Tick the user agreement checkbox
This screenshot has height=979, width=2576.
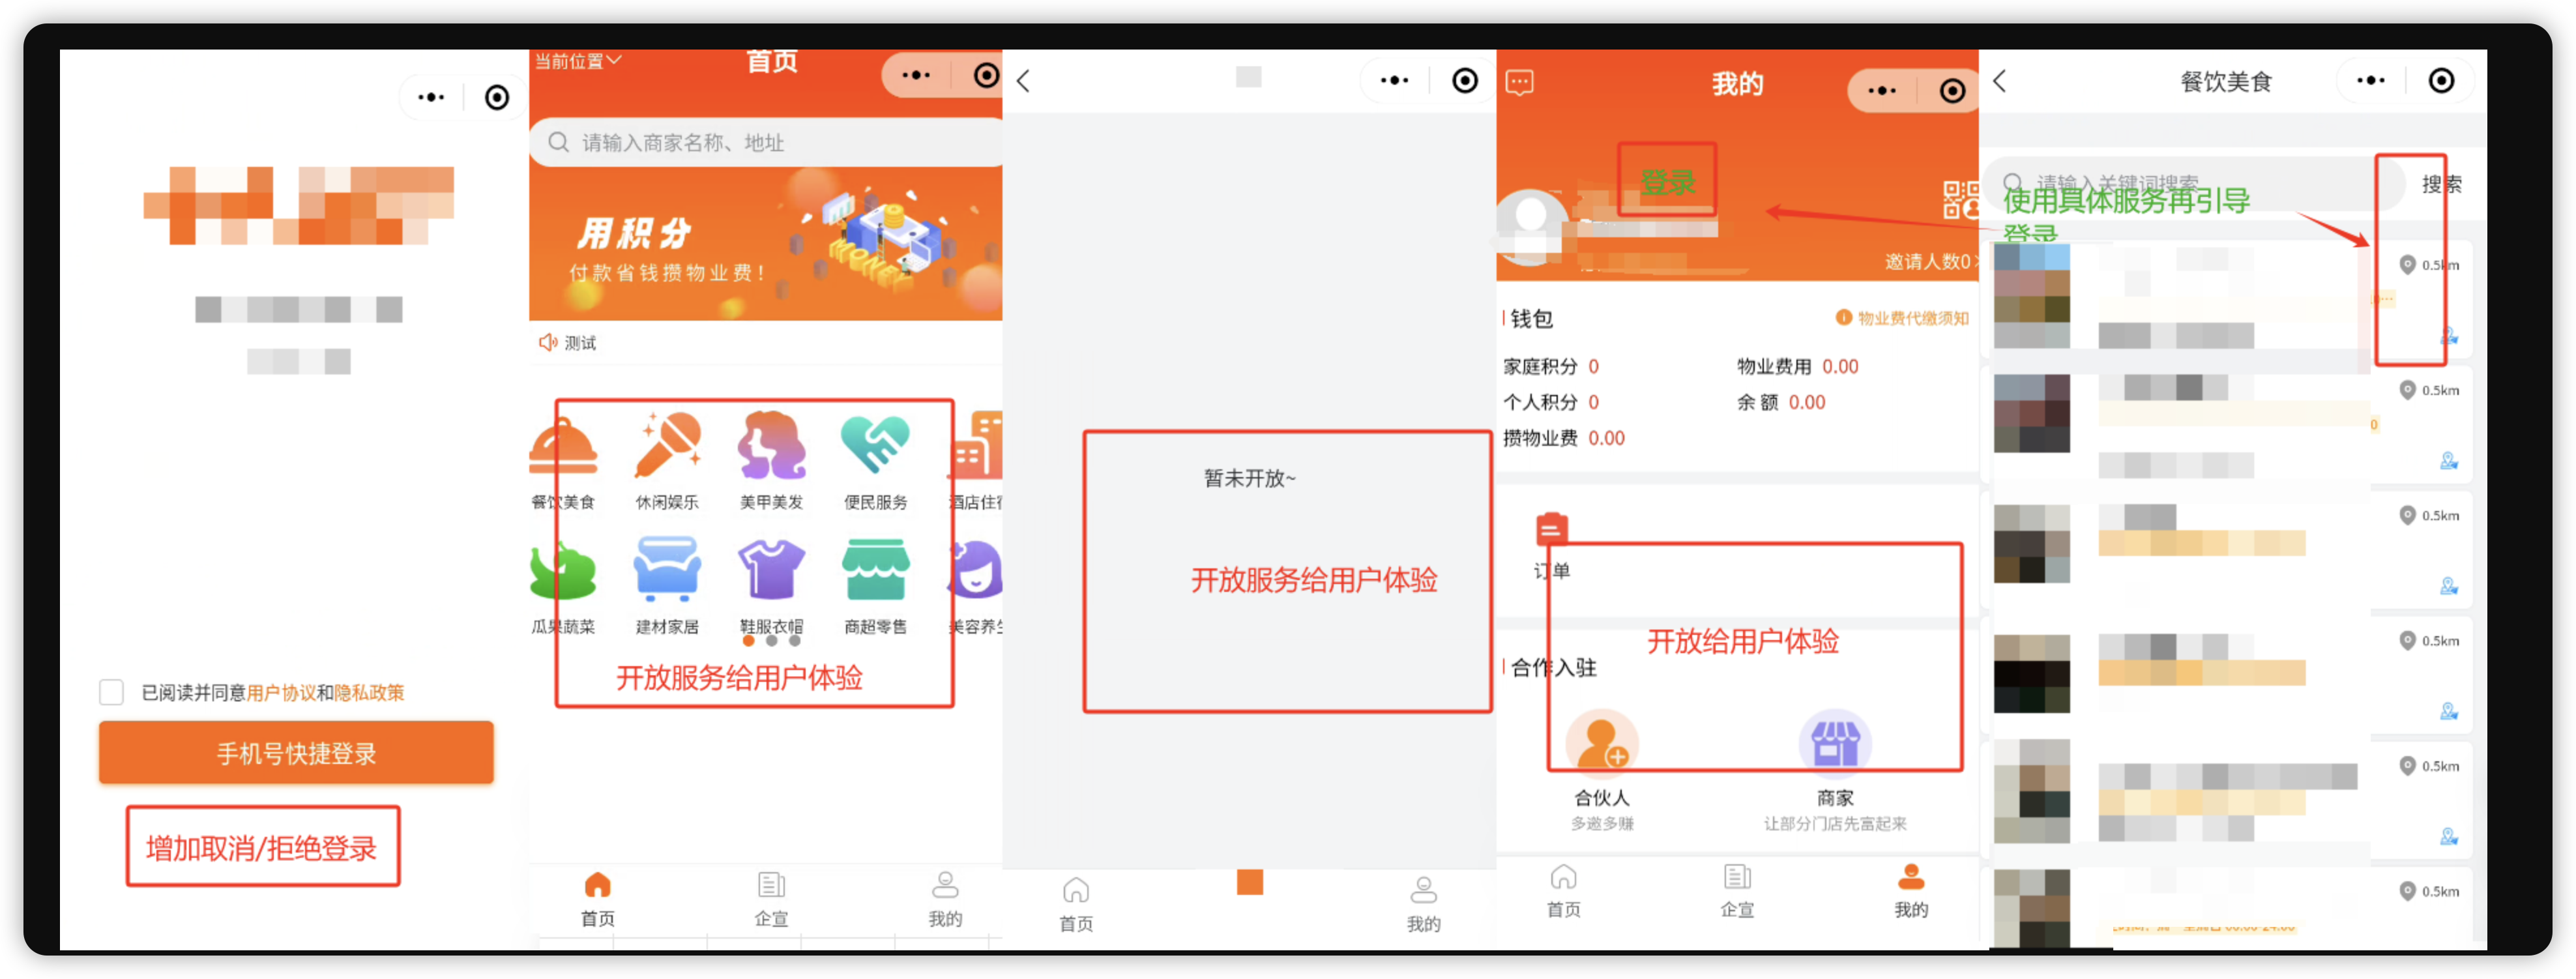(111, 692)
